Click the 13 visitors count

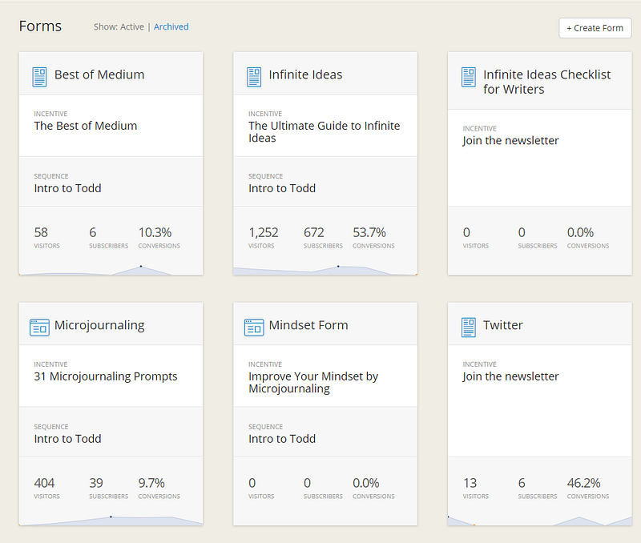(470, 483)
